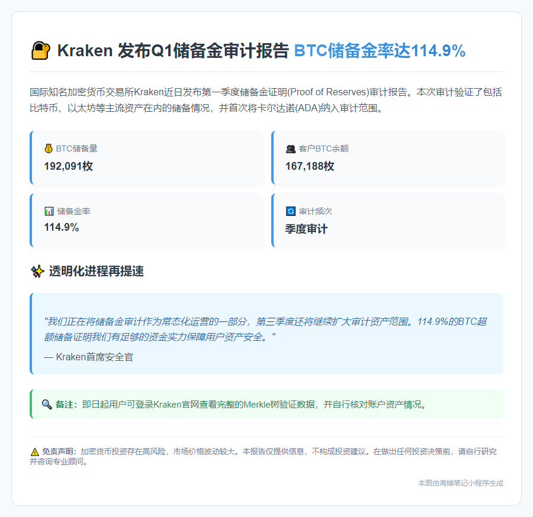
Task: Click the bold 备注： label
Action: click(66, 404)
